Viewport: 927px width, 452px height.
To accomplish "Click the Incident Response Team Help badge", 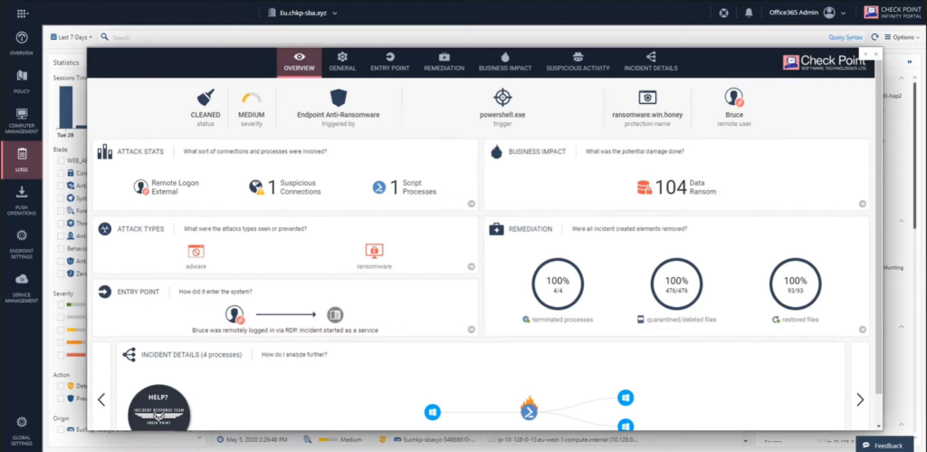I will (159, 409).
